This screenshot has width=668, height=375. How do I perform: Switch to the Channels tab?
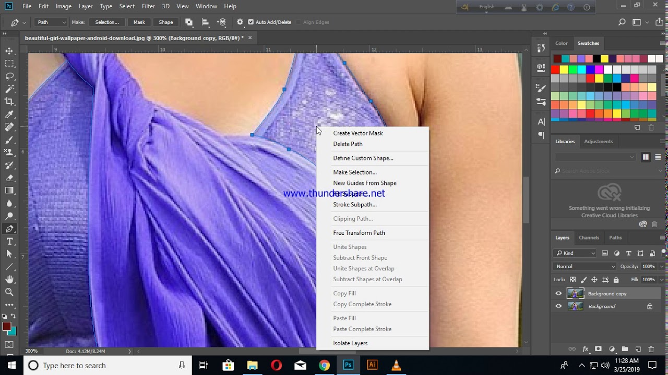click(589, 238)
